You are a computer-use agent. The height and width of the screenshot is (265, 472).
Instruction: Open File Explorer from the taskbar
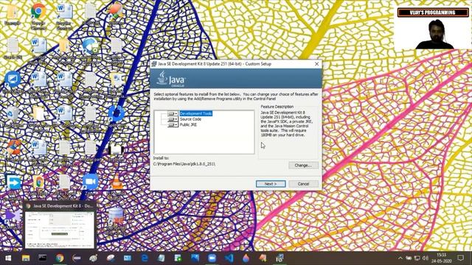26,258
